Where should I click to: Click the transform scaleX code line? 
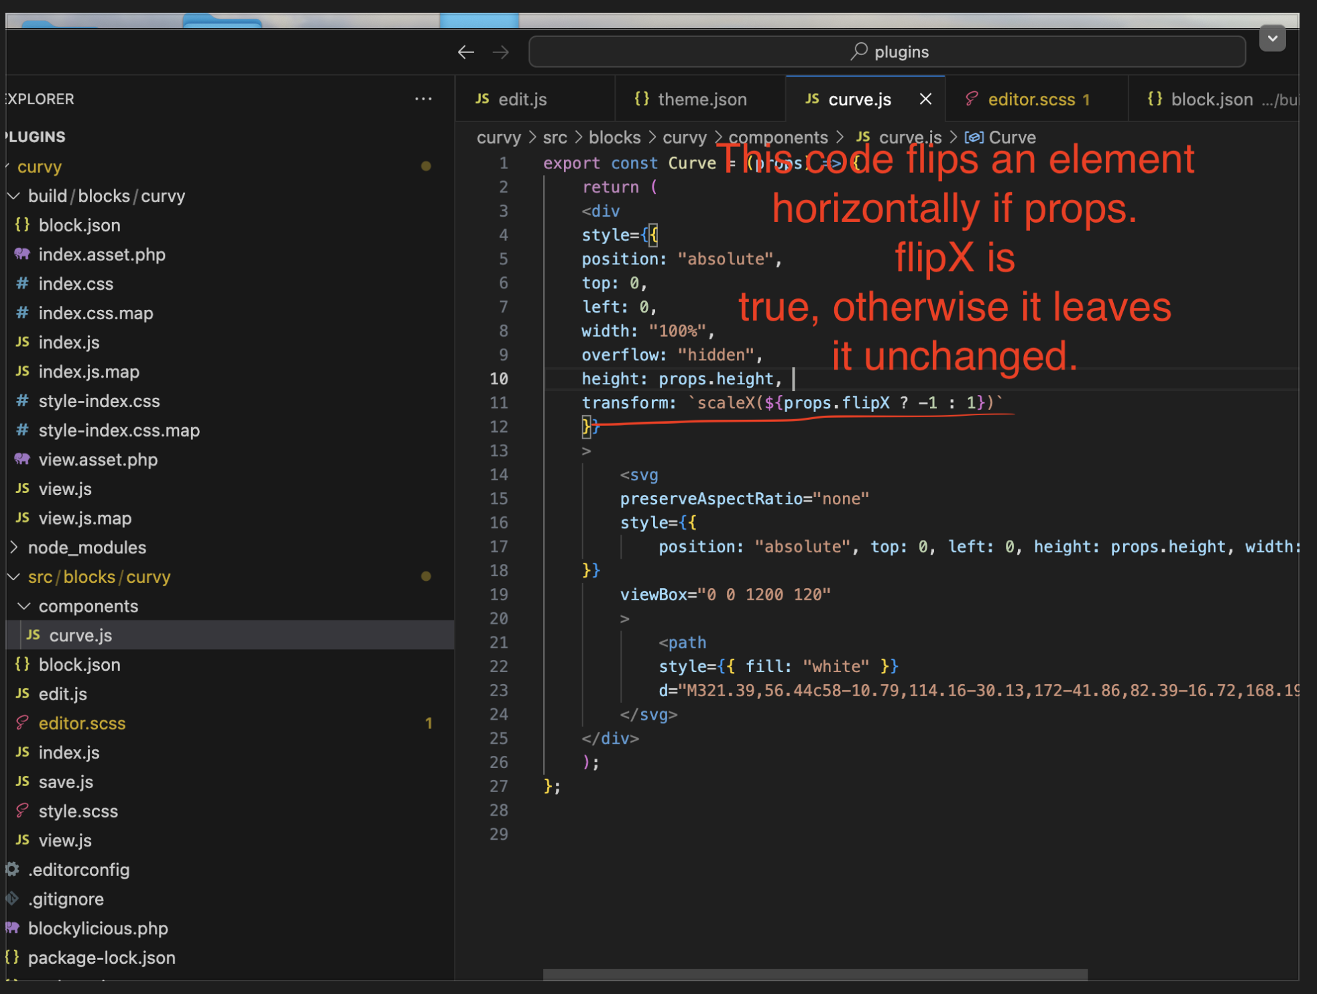791,402
